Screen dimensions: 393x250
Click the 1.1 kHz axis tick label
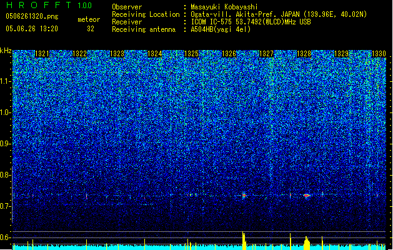6,81
